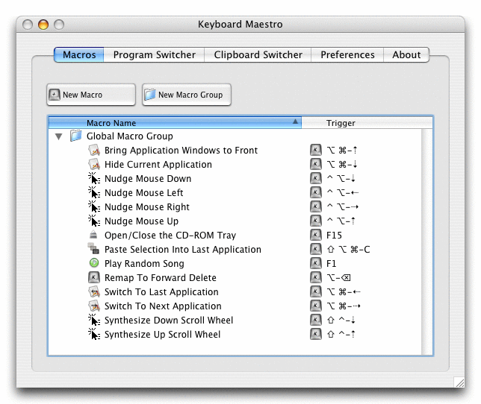
Task: Select the Hide Current Application macro
Action: click(x=235, y=164)
